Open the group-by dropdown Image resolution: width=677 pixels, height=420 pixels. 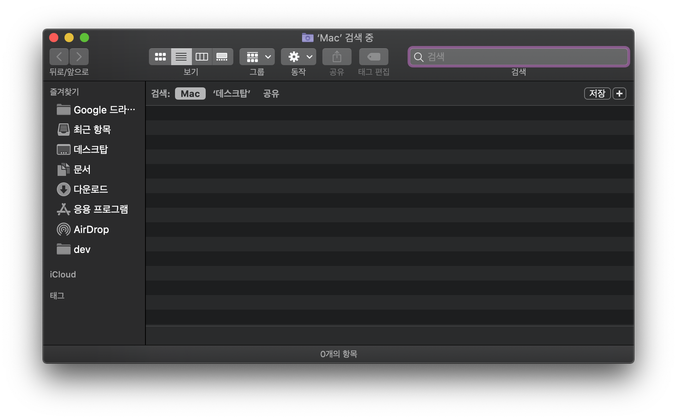coord(257,57)
